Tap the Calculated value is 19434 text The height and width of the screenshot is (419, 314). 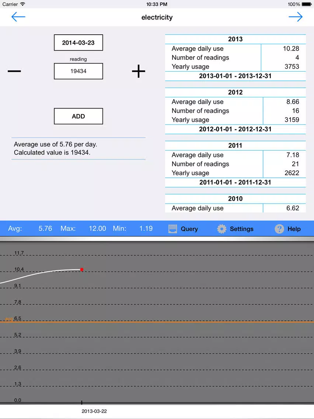coord(52,153)
